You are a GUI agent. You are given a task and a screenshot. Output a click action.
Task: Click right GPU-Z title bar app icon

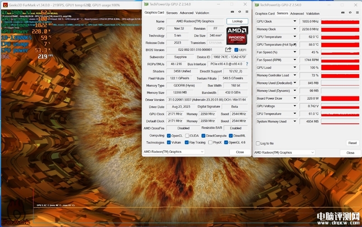(257, 5)
